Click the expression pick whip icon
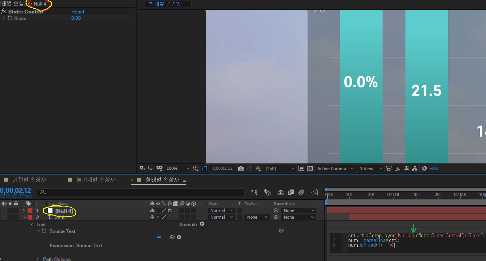This screenshot has height=261, width=486. point(172,237)
